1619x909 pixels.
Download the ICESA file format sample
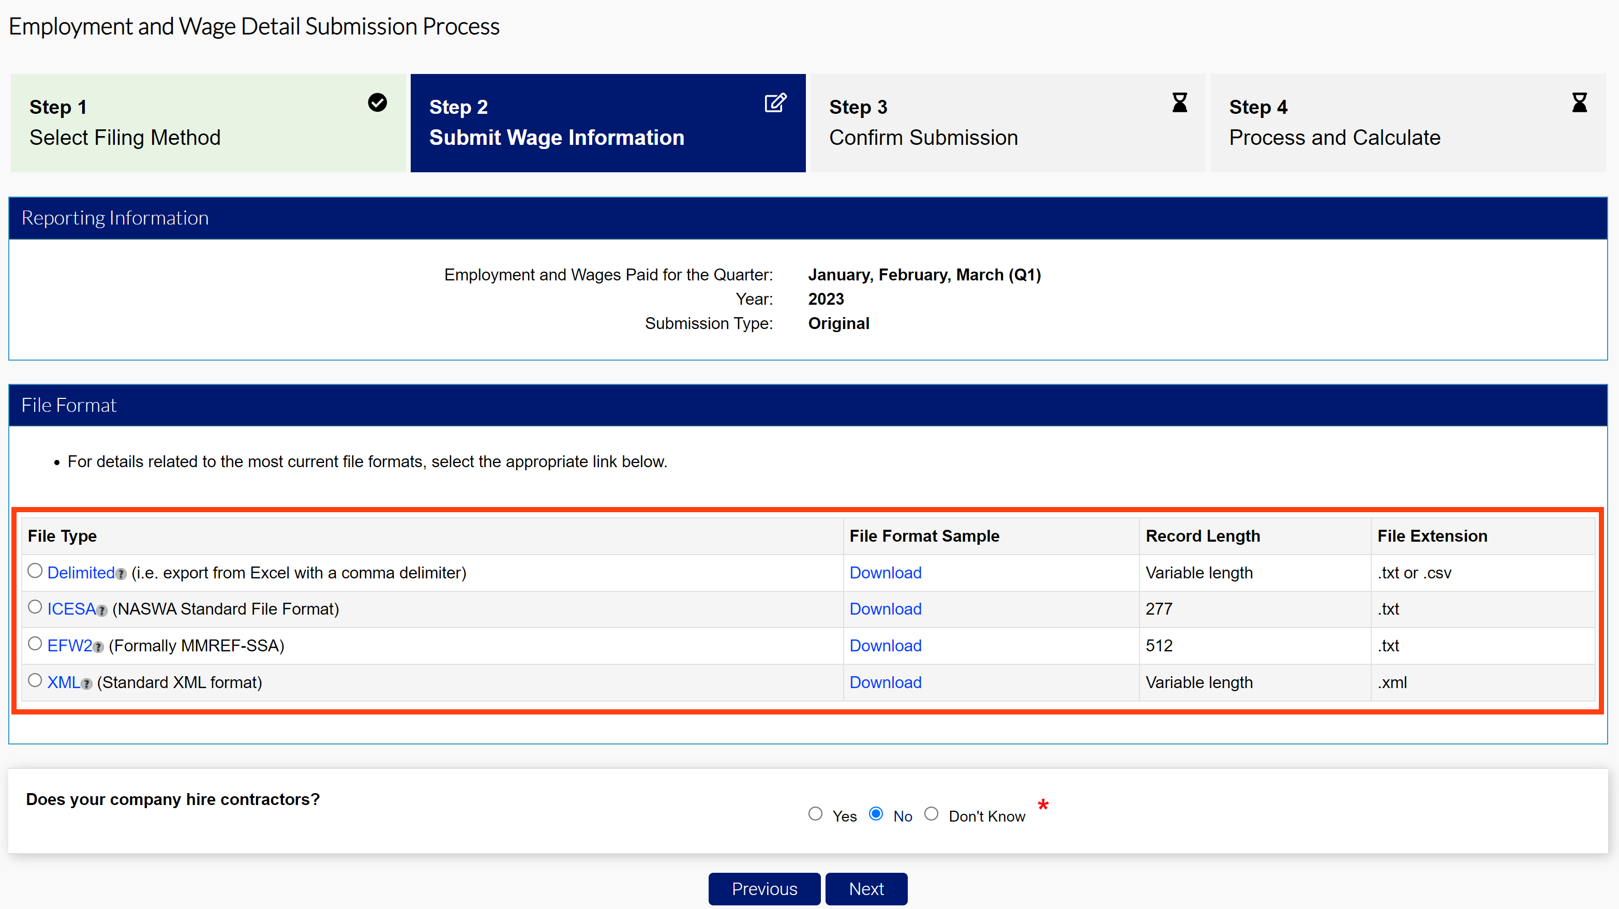pyautogui.click(x=885, y=608)
